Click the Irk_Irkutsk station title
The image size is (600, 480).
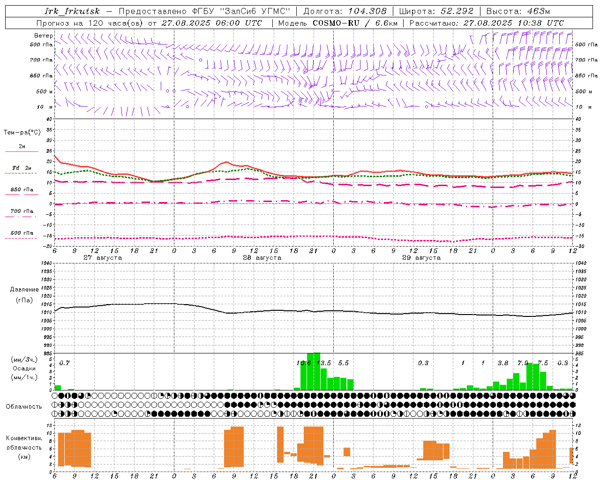(x=72, y=11)
